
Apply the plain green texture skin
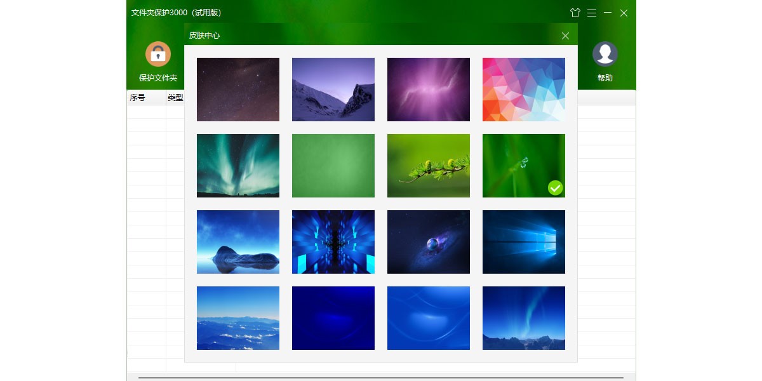pyautogui.click(x=333, y=166)
